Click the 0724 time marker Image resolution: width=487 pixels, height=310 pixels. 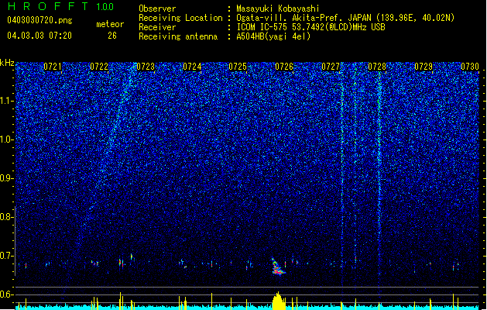192,67
